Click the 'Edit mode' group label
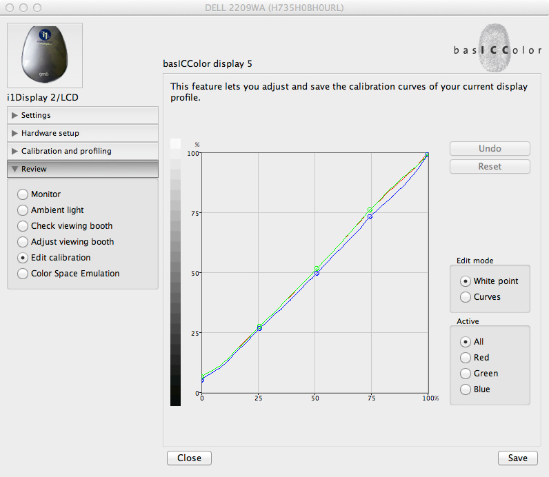 tap(475, 261)
